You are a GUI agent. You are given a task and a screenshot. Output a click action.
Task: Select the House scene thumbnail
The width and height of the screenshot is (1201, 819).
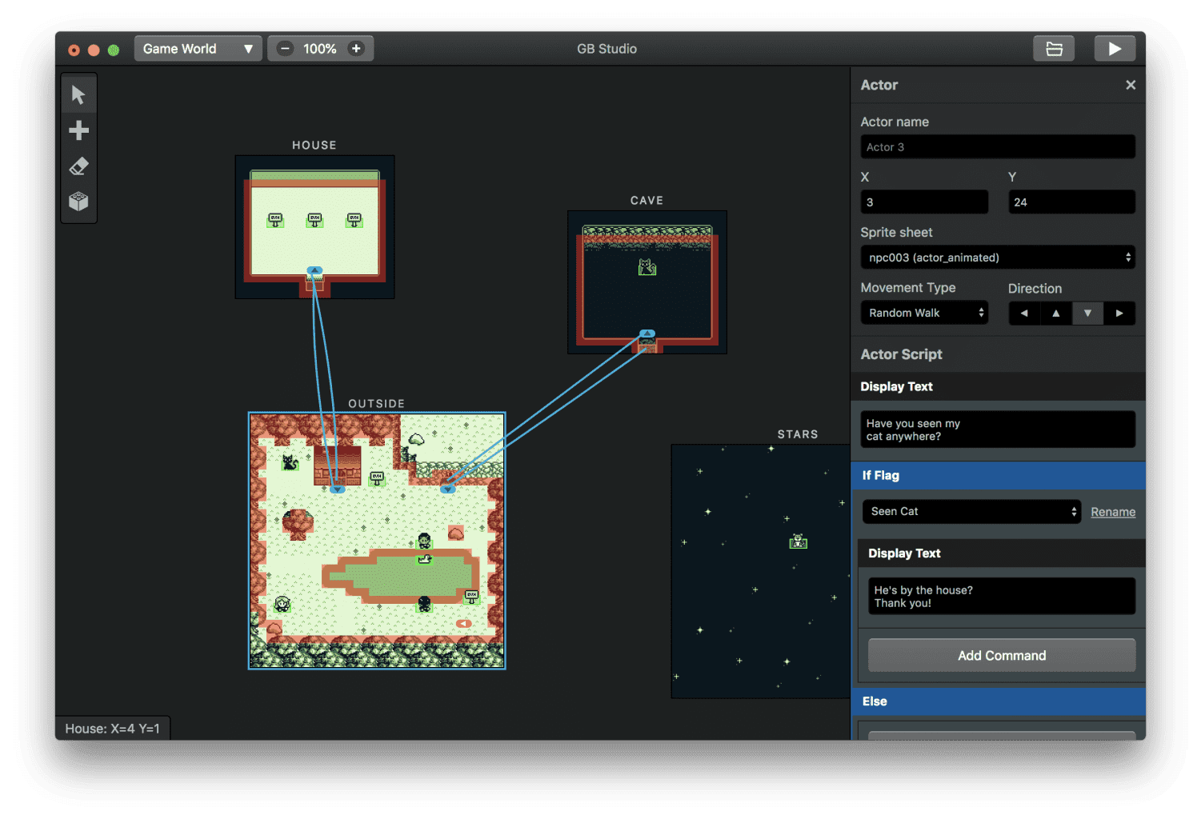[314, 227]
